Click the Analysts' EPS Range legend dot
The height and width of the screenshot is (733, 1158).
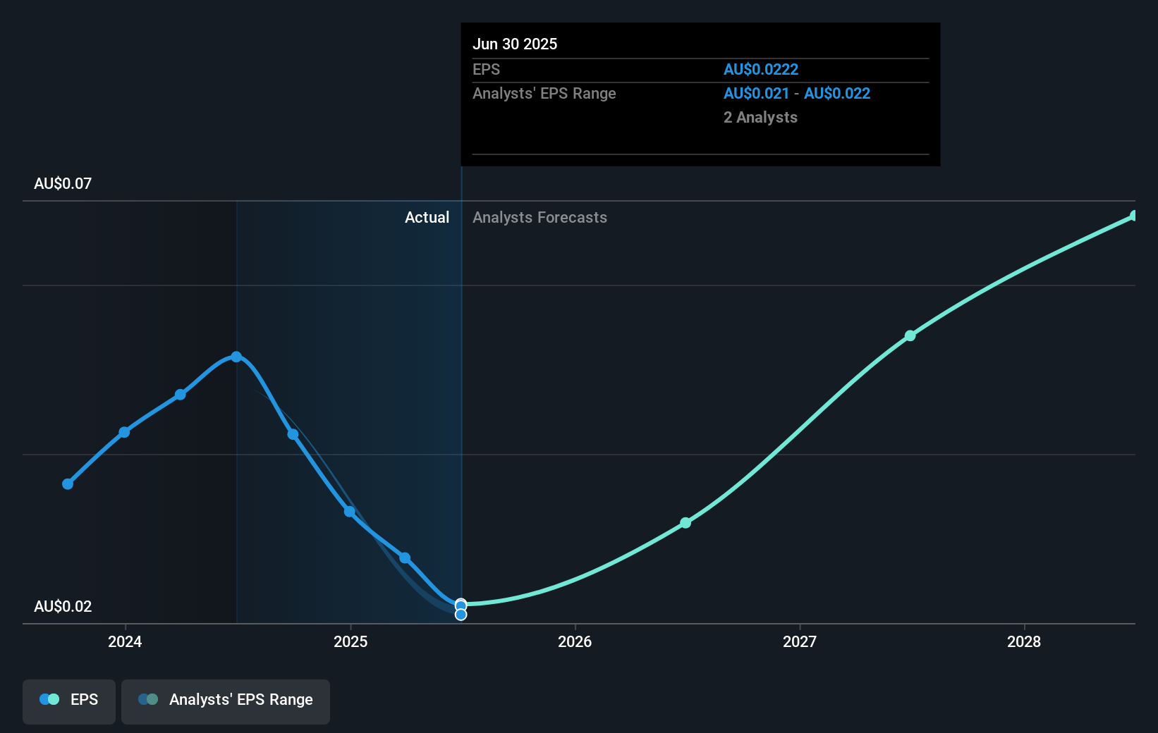click(148, 699)
